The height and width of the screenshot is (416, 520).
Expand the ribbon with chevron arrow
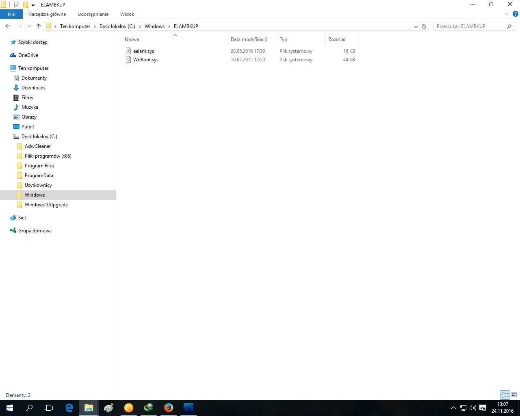pos(506,14)
